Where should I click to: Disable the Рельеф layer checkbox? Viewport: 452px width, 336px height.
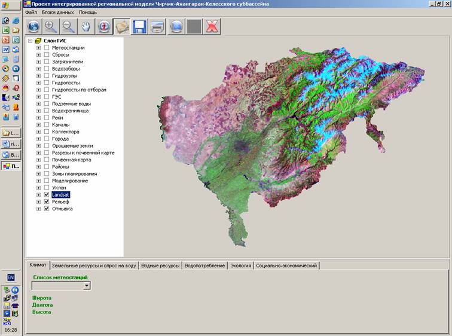(x=47, y=202)
